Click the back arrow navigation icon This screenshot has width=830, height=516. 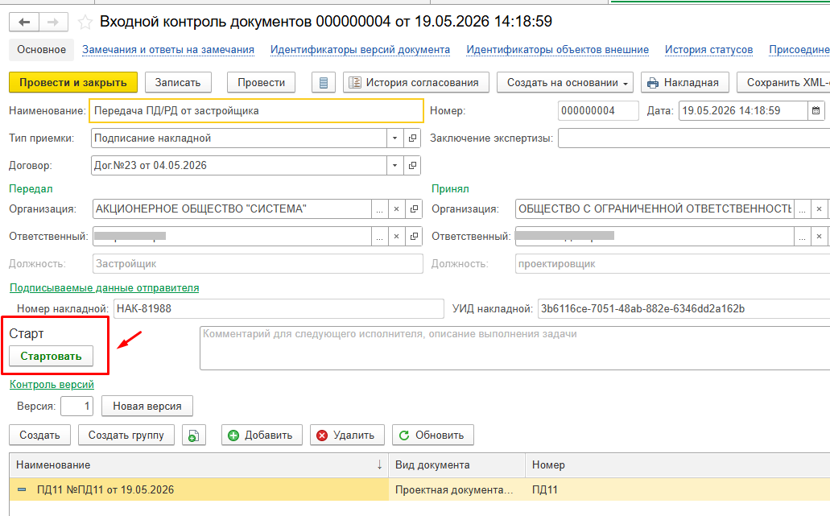[x=24, y=23]
